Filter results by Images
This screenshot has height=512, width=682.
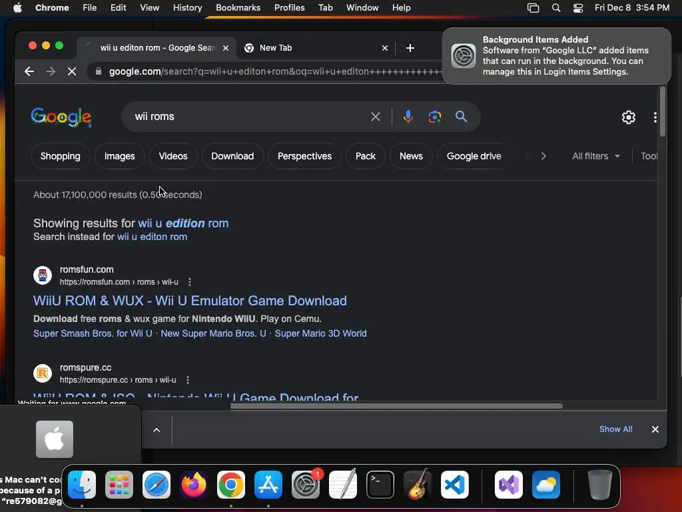point(120,156)
